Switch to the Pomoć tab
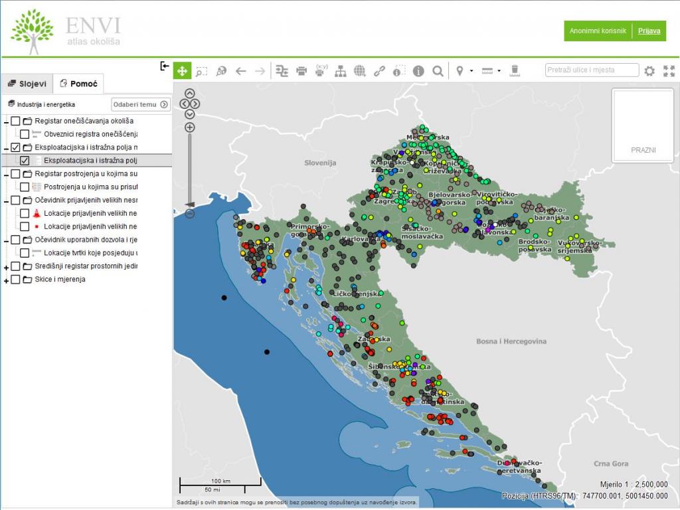 78,84
